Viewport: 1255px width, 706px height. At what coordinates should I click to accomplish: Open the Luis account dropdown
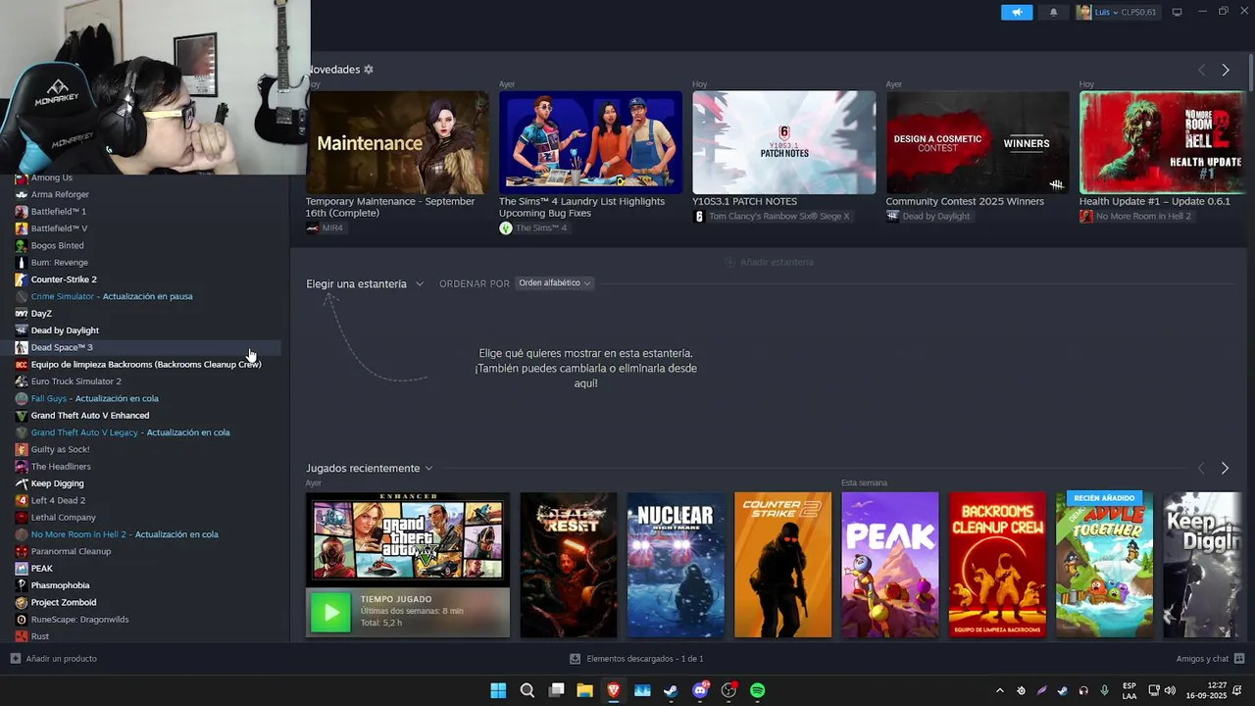coord(1117,12)
